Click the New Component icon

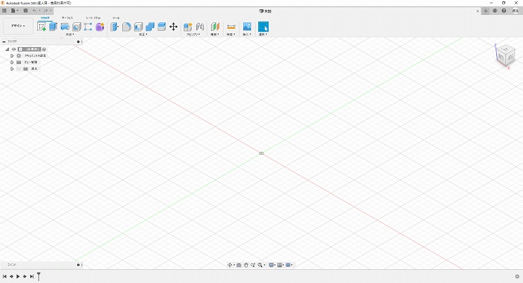coord(188,27)
